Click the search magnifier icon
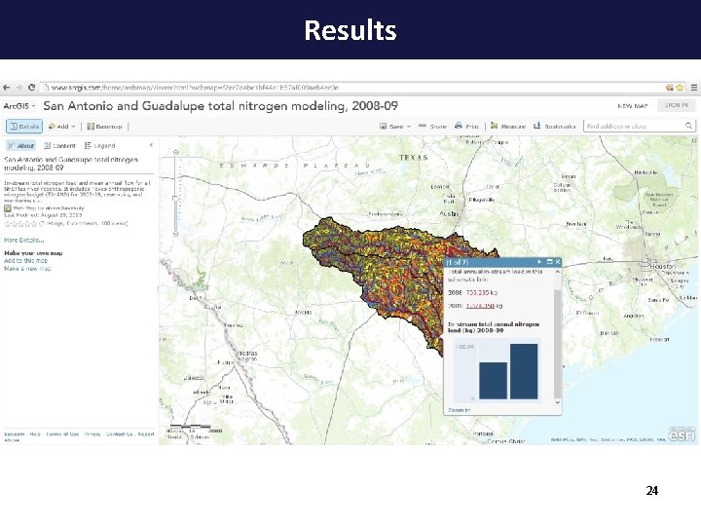 [689, 126]
